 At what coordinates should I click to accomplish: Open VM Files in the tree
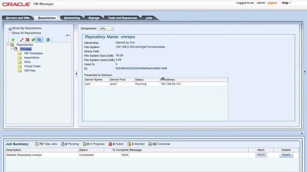(x=30, y=70)
